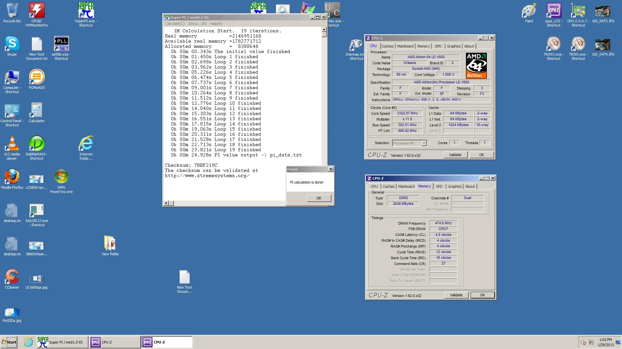Open Control Panel shortcut
The height and width of the screenshot is (349, 622).
[12, 115]
